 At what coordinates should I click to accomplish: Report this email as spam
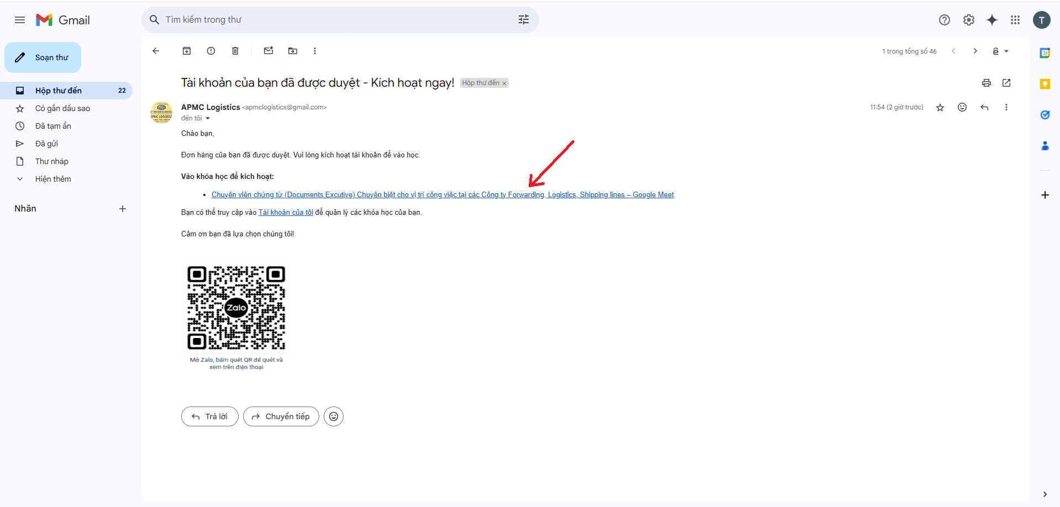coord(211,51)
